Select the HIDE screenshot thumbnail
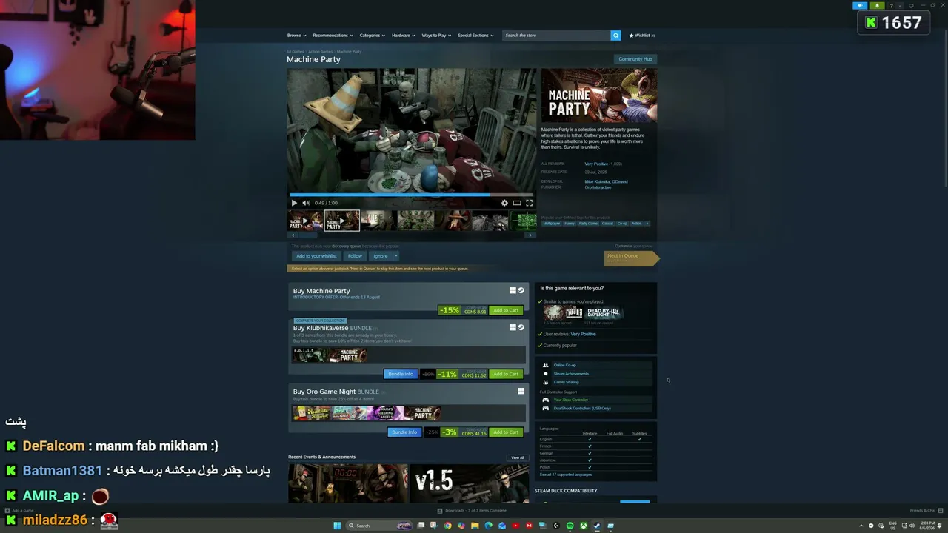Screen dimensions: 948x533 (378, 221)
